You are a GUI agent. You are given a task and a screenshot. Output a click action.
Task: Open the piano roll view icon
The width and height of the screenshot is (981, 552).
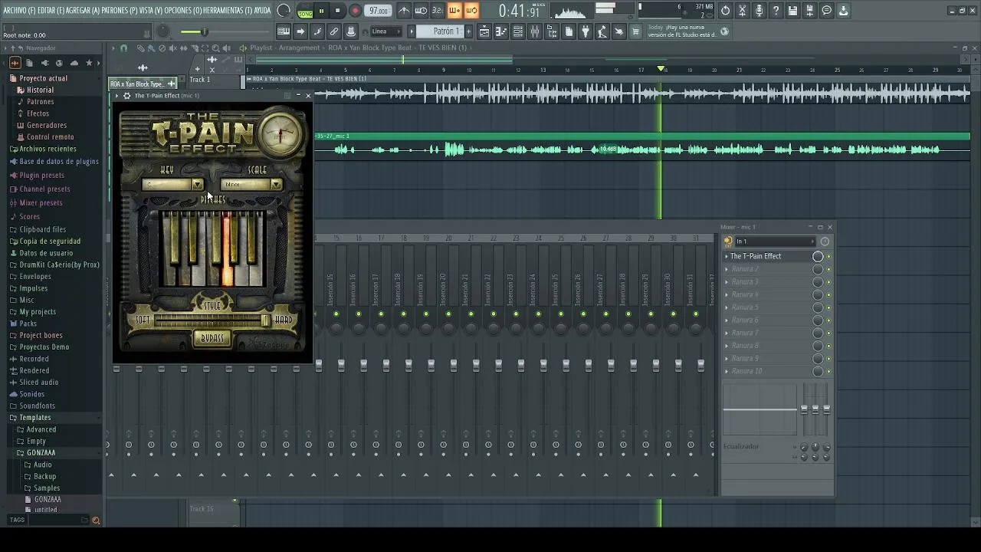(500, 31)
